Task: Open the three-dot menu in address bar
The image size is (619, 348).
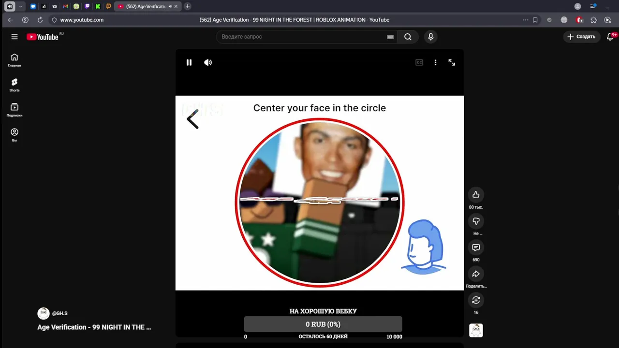Action: (526, 20)
